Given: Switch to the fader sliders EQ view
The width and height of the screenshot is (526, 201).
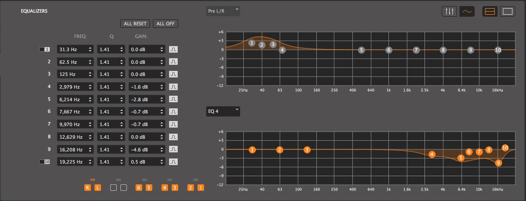Looking at the screenshot, I should pyautogui.click(x=449, y=11).
